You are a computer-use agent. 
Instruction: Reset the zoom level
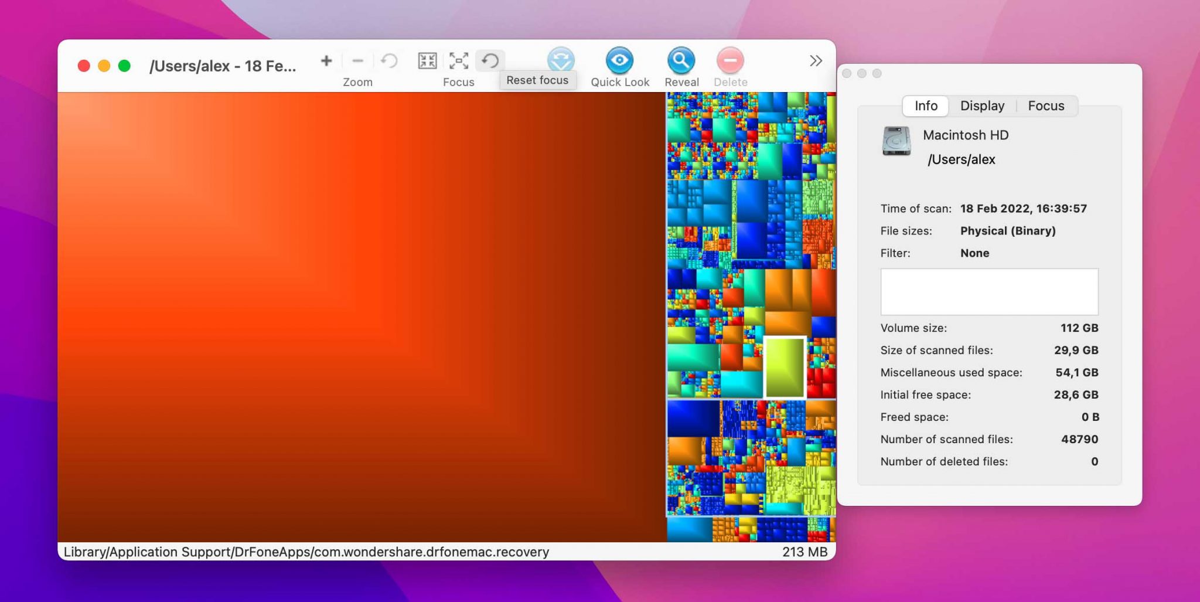point(389,60)
